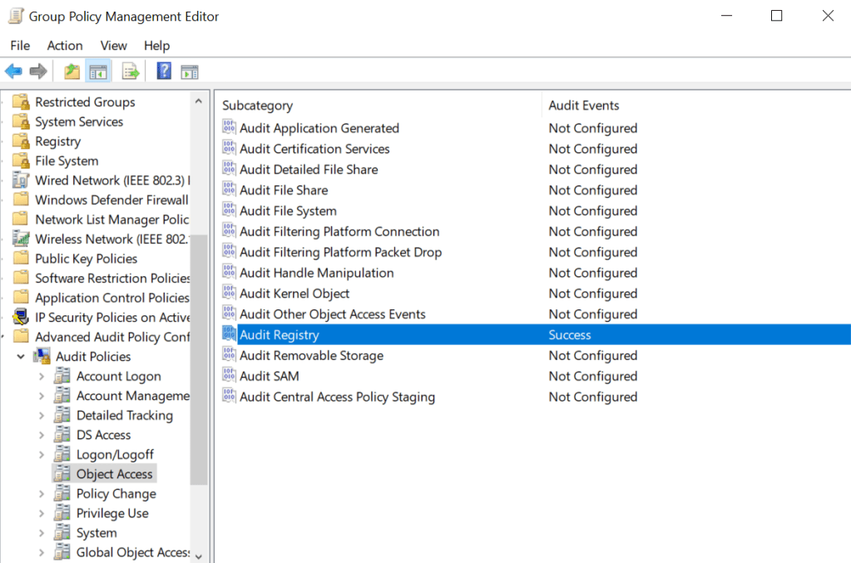This screenshot has height=563, width=851.
Task: Click the Forward arrow toolbar icon
Action: (x=38, y=72)
